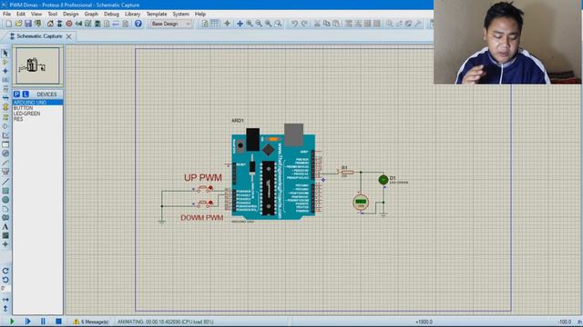Open the Tool menu
The width and height of the screenshot is (583, 327).
(53, 15)
